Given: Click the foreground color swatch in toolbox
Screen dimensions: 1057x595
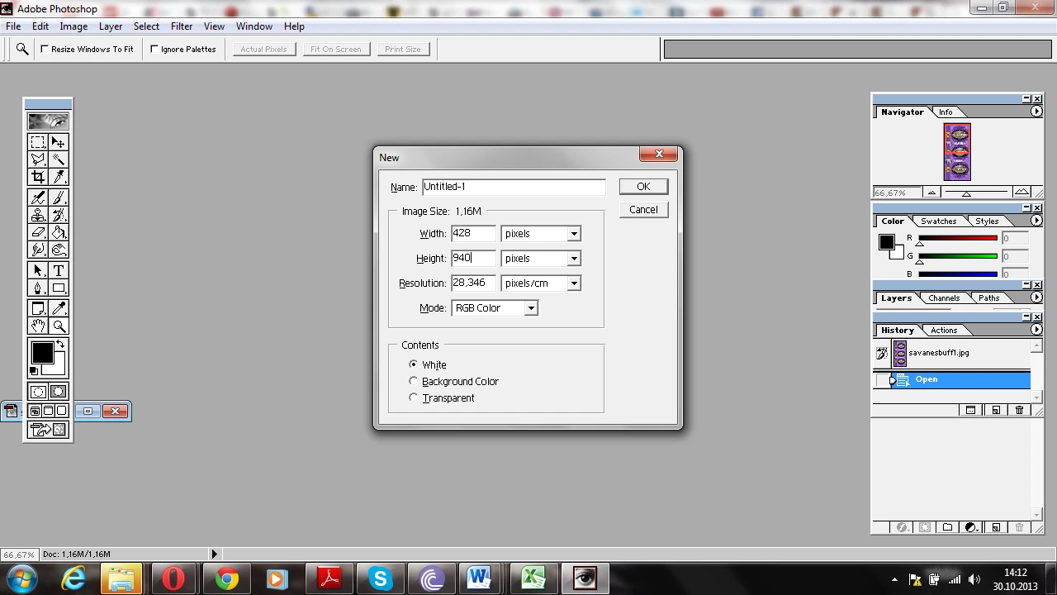Looking at the screenshot, I should [x=42, y=354].
